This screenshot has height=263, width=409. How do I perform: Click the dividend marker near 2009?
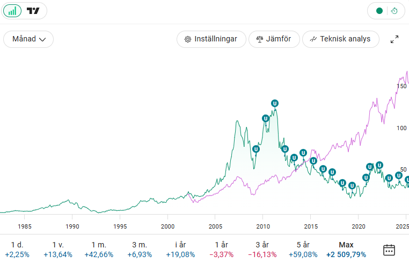tap(256, 149)
